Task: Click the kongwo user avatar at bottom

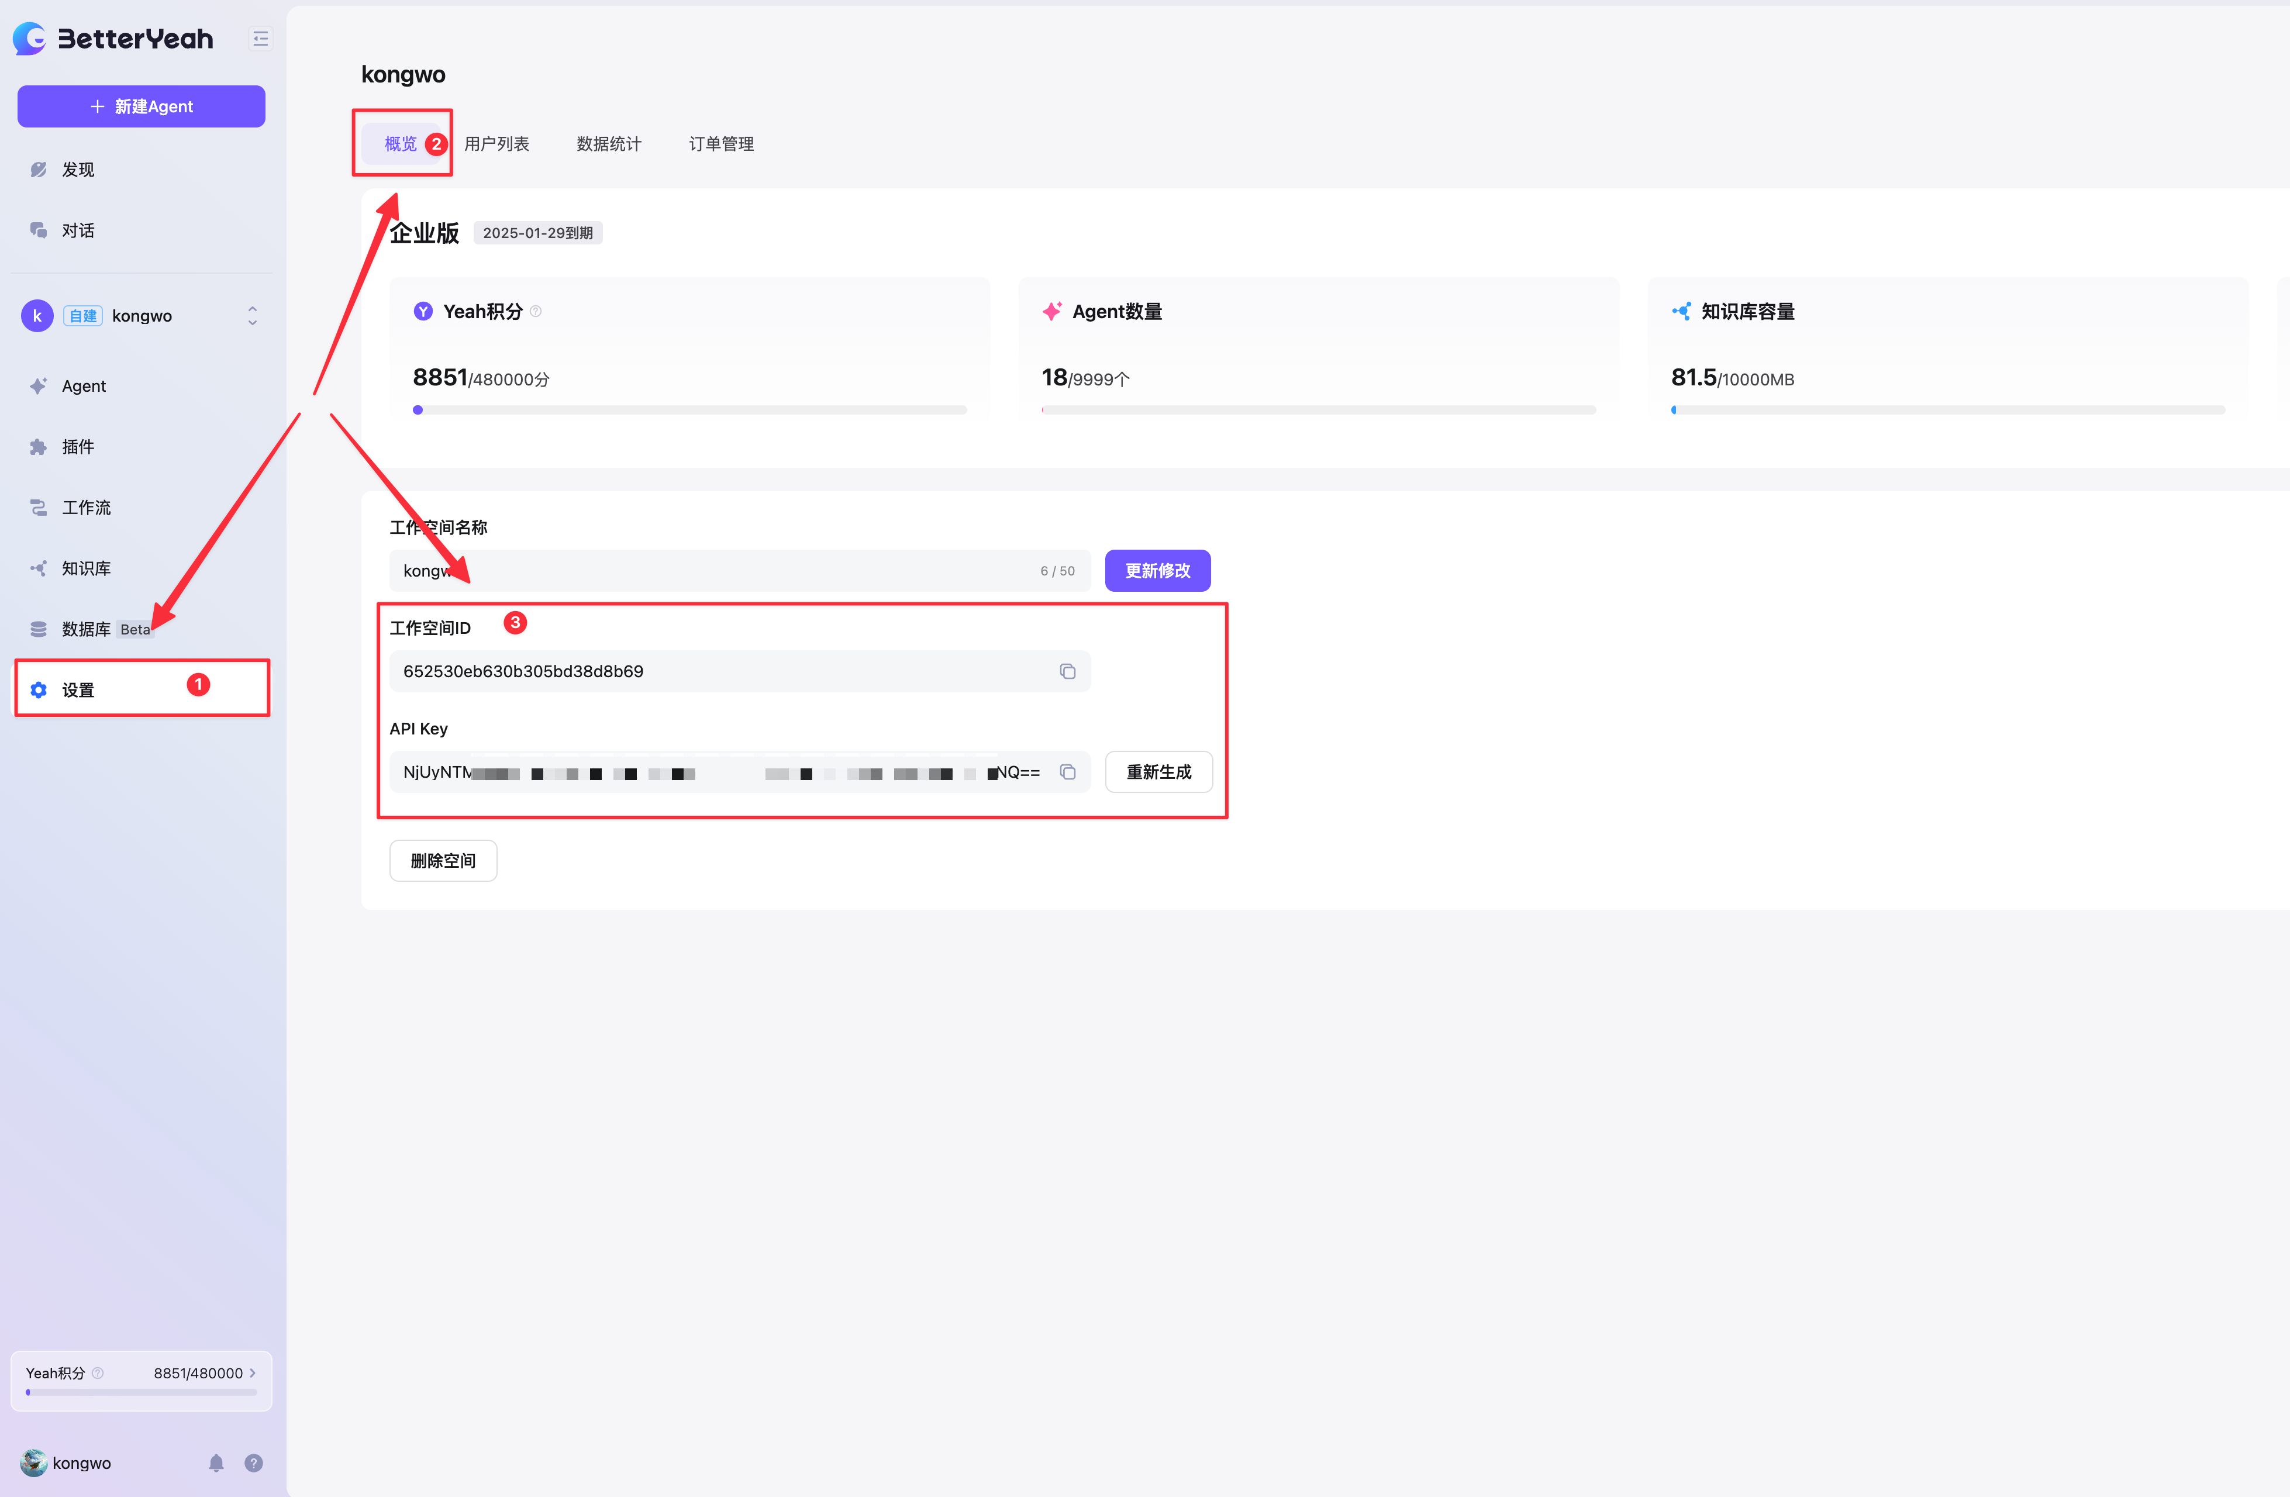Action: tap(34, 1462)
